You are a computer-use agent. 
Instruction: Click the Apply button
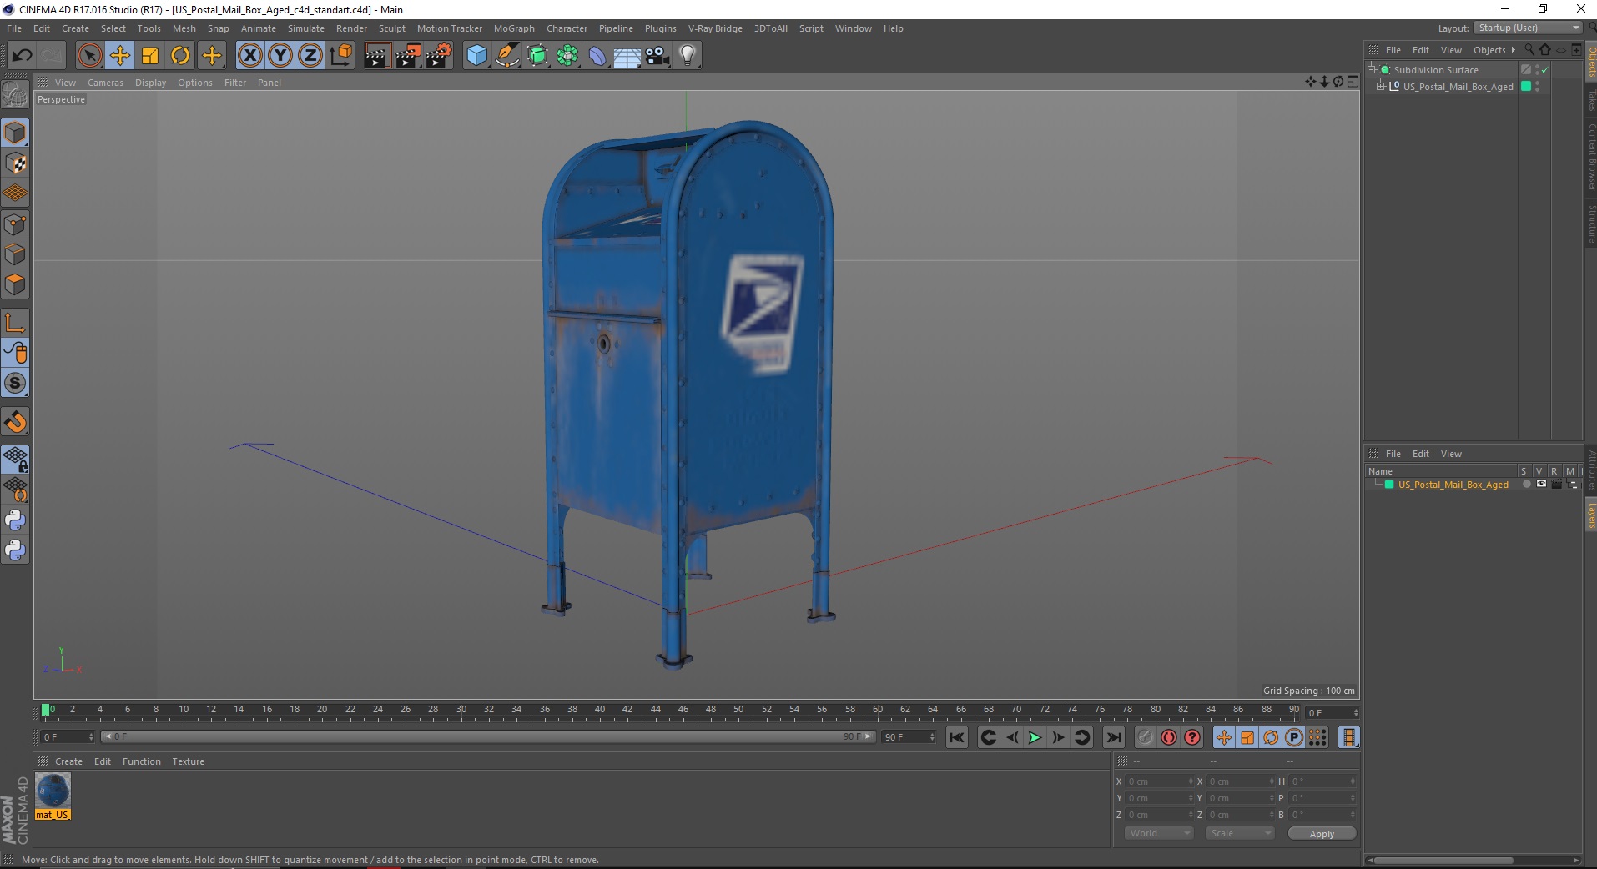click(1322, 833)
